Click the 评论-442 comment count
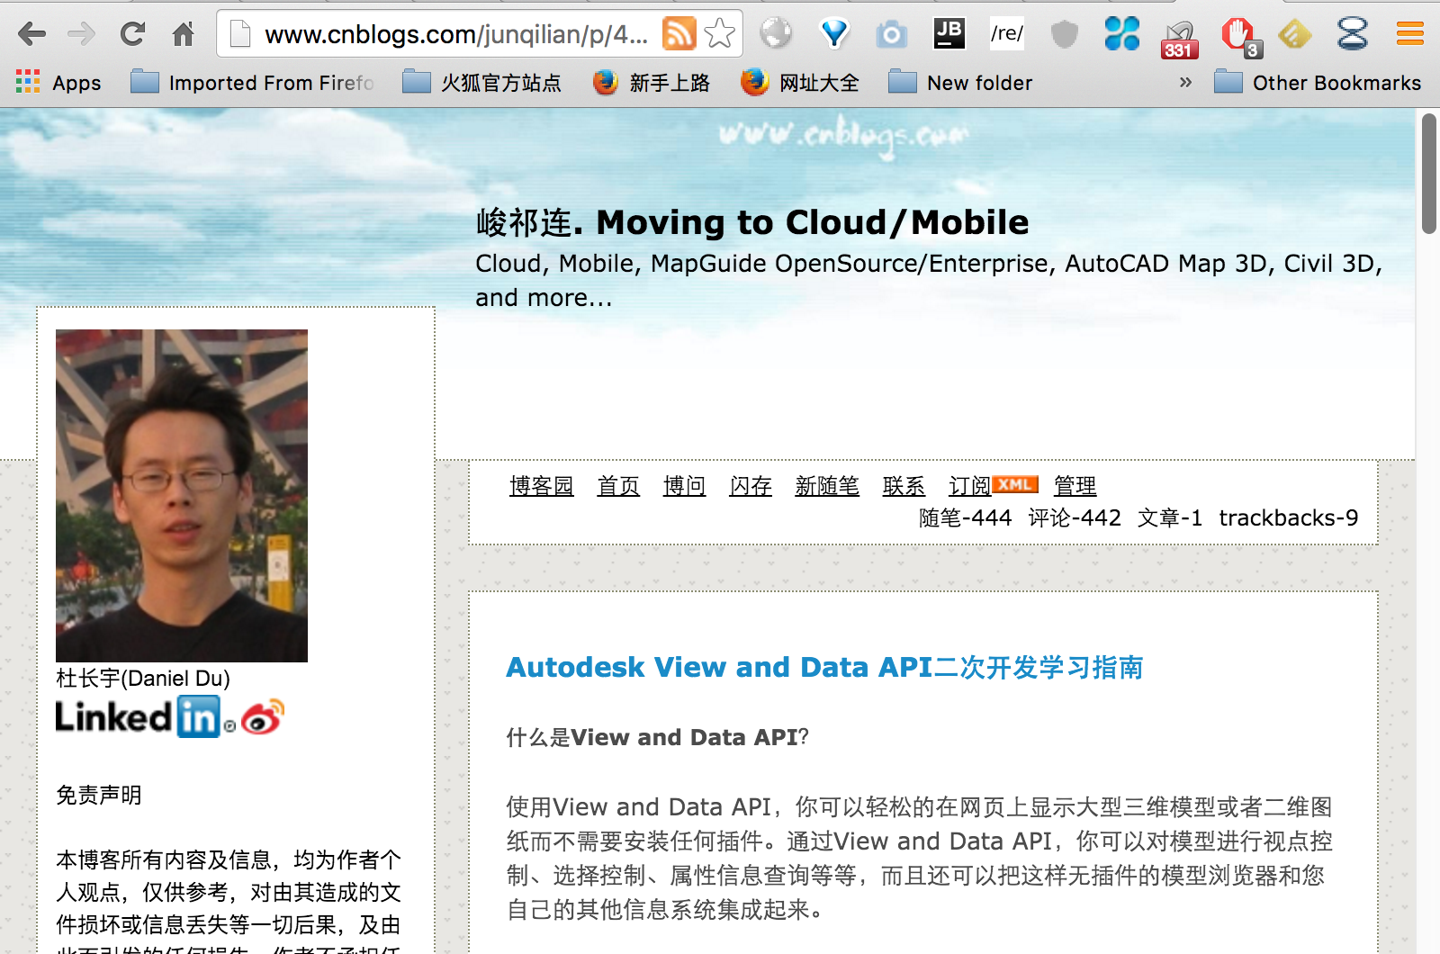 coord(1075,517)
